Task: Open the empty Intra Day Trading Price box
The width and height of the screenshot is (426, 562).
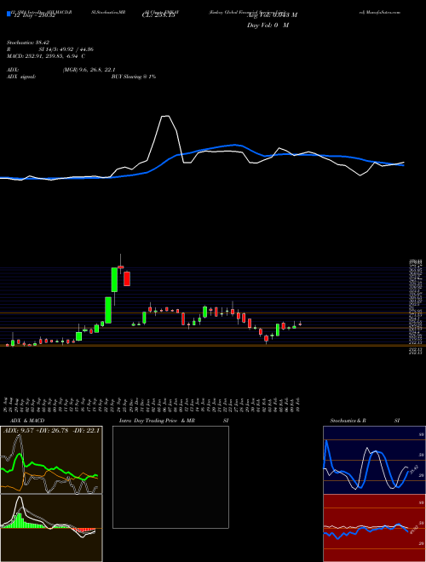Action: coord(170,477)
